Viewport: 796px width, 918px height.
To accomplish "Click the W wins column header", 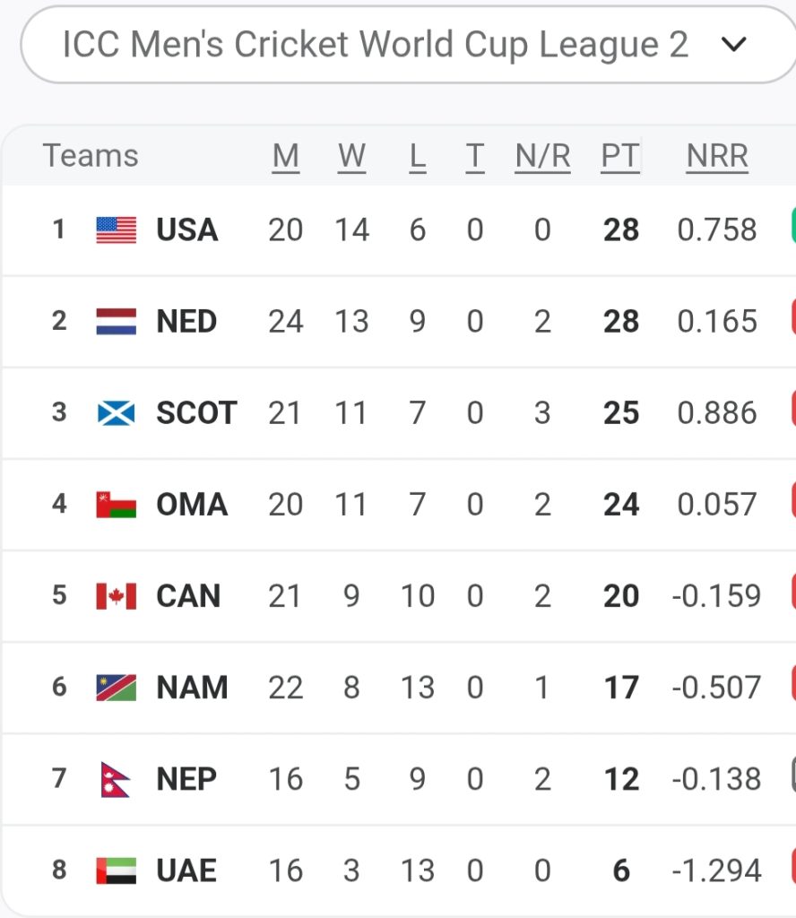I will [x=351, y=156].
